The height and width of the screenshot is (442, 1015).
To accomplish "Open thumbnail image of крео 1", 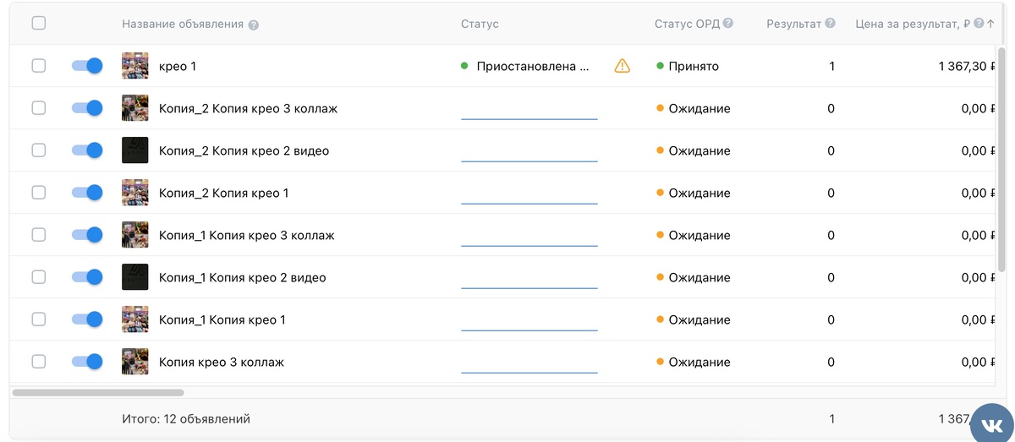I will click(135, 66).
